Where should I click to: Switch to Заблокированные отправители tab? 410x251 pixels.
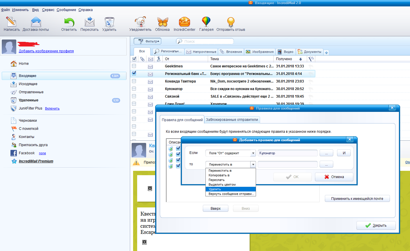(232, 120)
